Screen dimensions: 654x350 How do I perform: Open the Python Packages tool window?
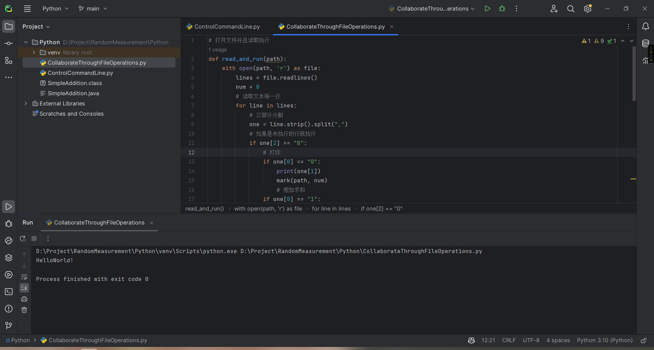click(9, 257)
